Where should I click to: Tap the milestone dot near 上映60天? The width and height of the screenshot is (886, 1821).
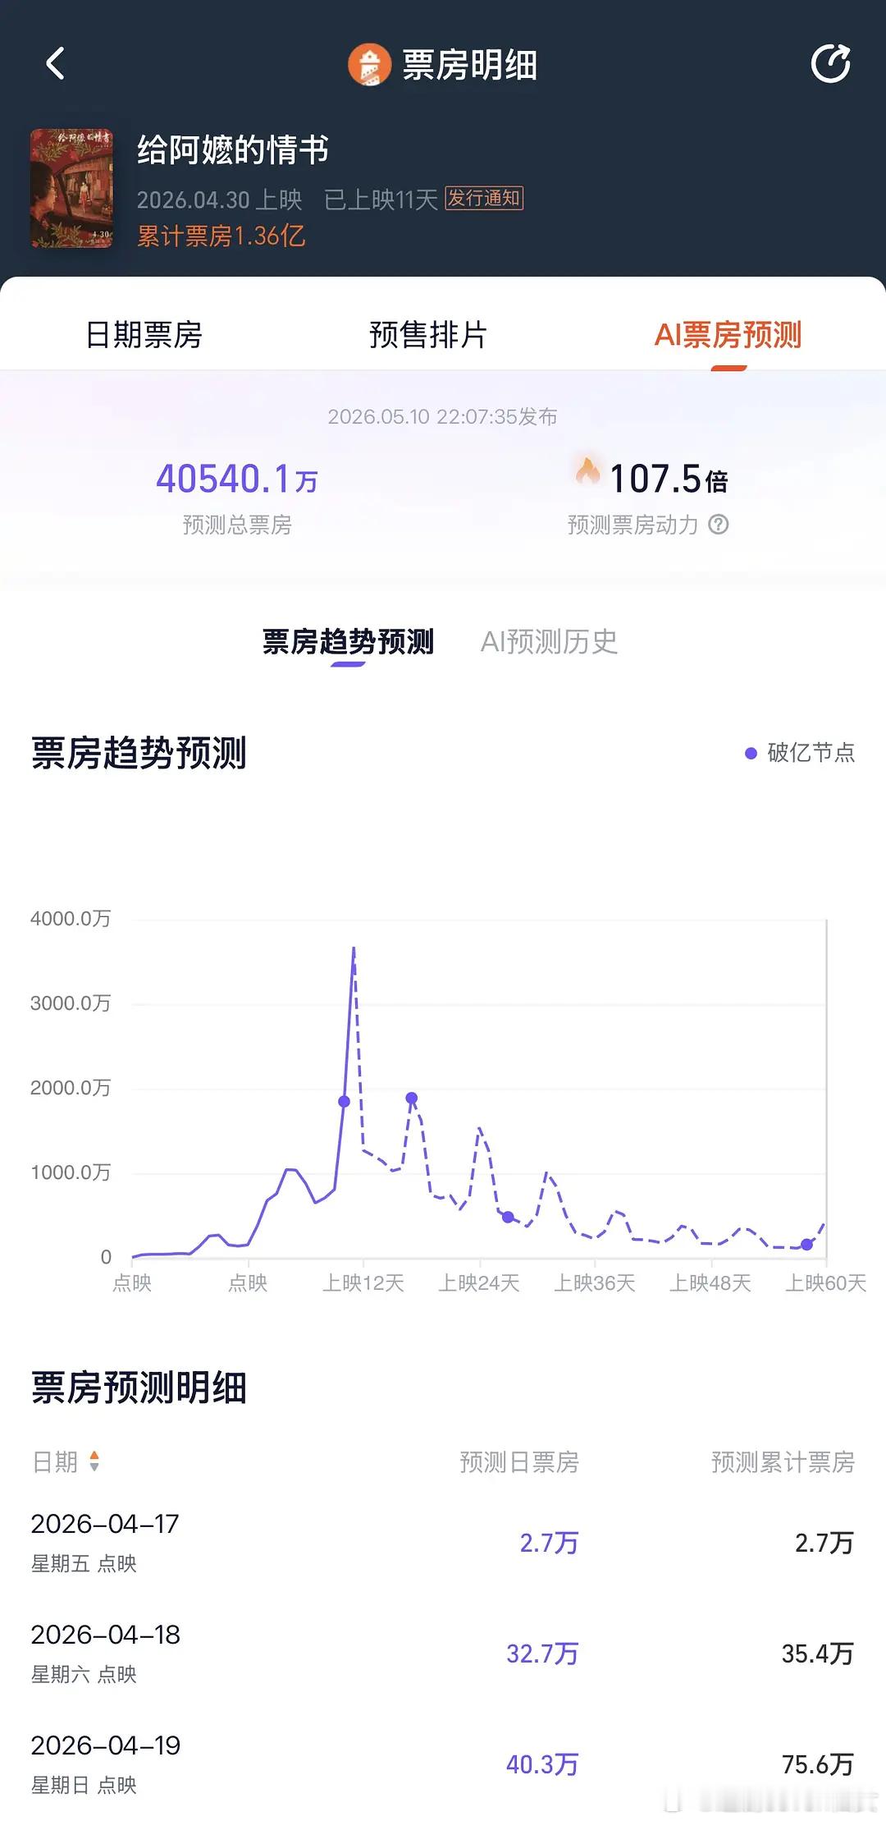807,1245
